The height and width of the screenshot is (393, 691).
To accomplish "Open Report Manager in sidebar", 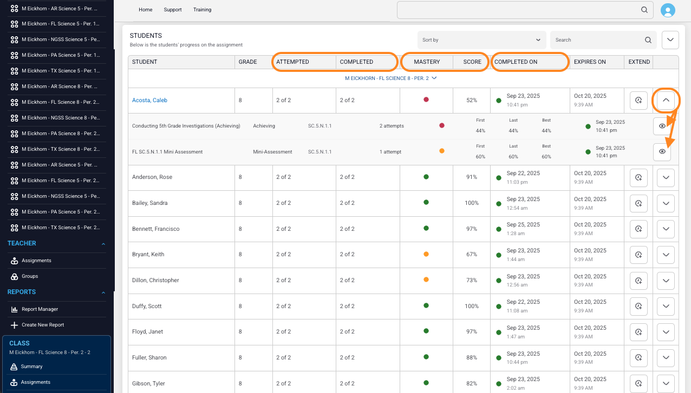I will (40, 309).
